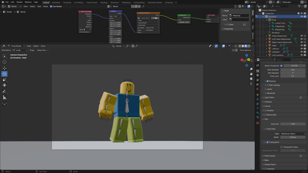The image size is (308, 173).
Task: Enable the Path Guiding checkbox
Action: coord(267,85)
